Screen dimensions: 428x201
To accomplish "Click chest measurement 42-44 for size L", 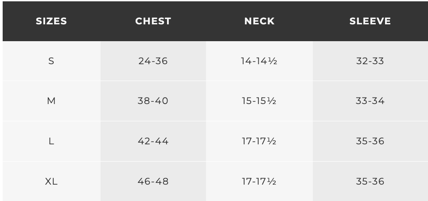I will coord(153,141).
